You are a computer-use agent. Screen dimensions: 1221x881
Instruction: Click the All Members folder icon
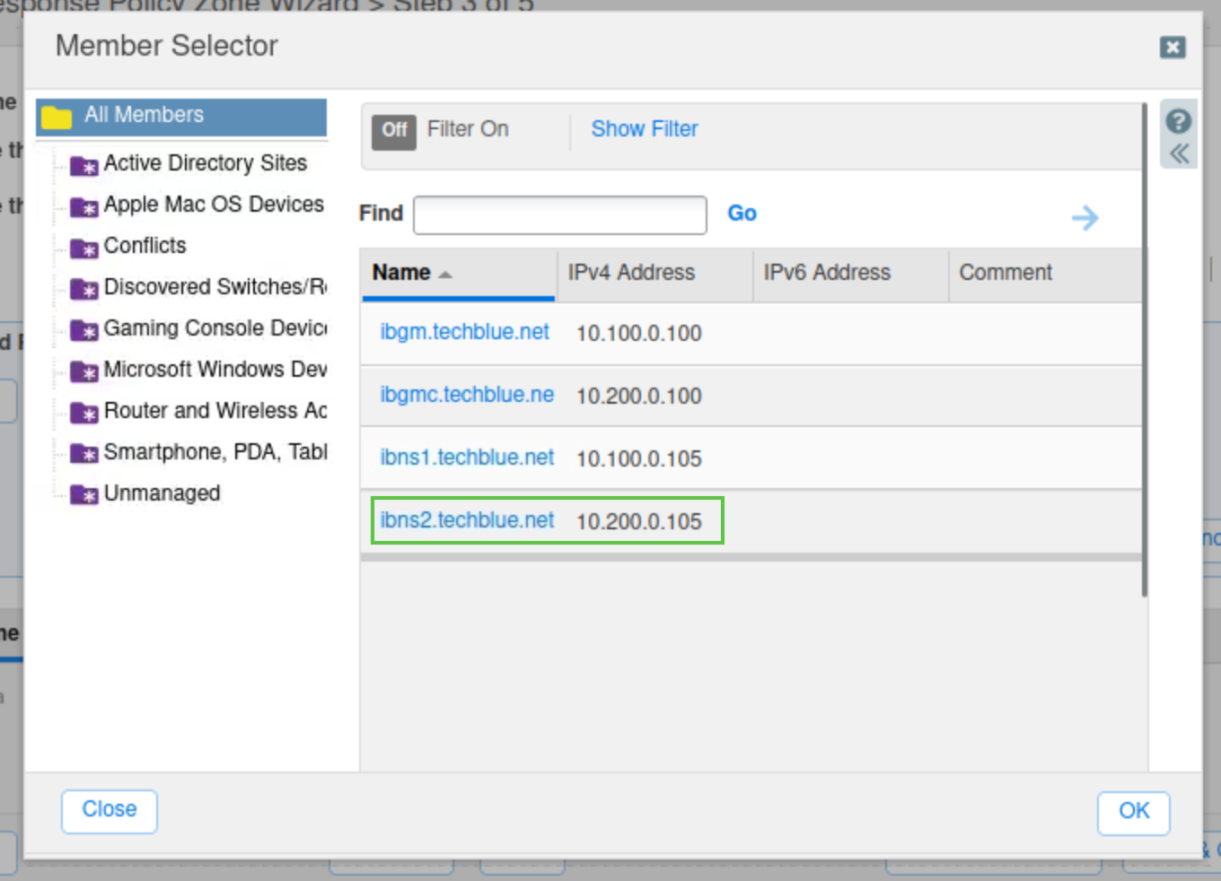[57, 117]
